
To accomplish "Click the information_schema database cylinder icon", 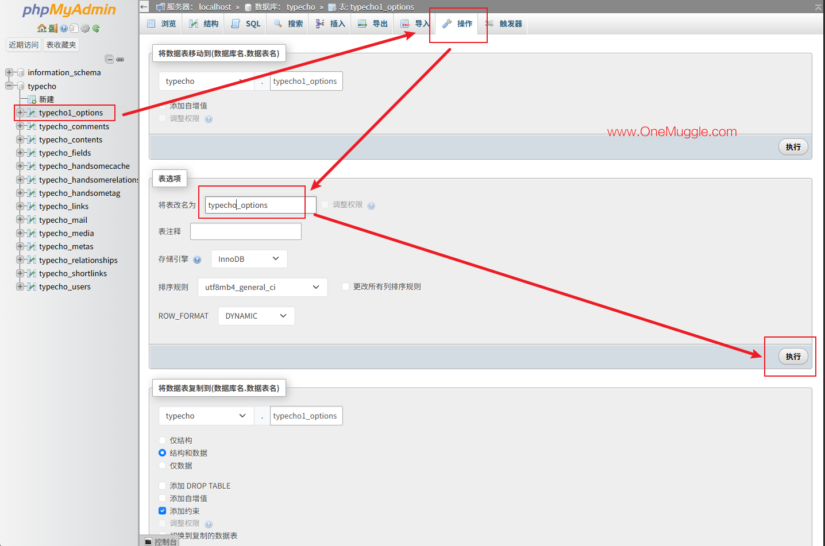I will [21, 72].
